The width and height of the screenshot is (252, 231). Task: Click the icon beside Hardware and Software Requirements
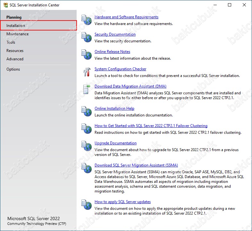[86, 20]
